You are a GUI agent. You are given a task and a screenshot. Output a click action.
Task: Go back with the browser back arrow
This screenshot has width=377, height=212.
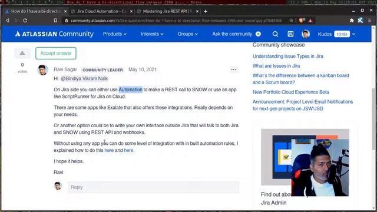click(8, 21)
